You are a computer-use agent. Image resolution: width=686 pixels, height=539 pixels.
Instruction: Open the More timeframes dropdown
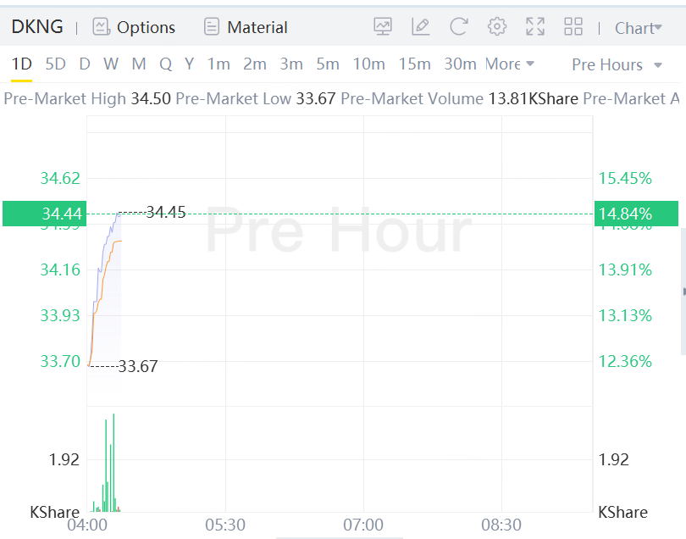[510, 64]
